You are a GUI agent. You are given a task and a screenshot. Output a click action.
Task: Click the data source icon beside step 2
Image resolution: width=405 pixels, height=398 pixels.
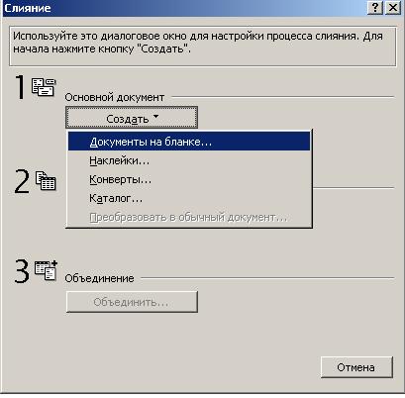[x=46, y=180]
